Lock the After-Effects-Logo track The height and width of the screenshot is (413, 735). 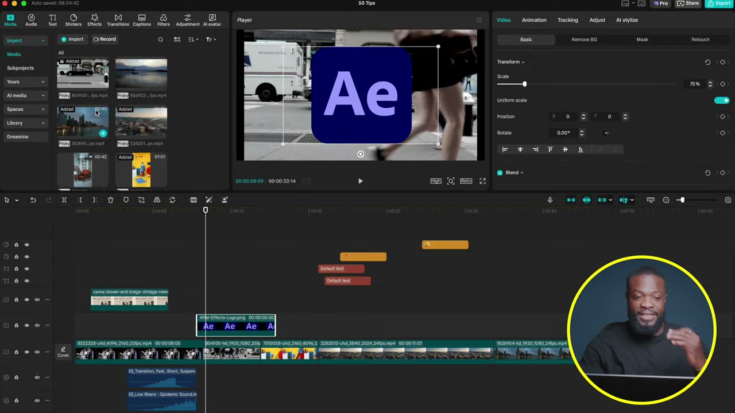point(16,325)
